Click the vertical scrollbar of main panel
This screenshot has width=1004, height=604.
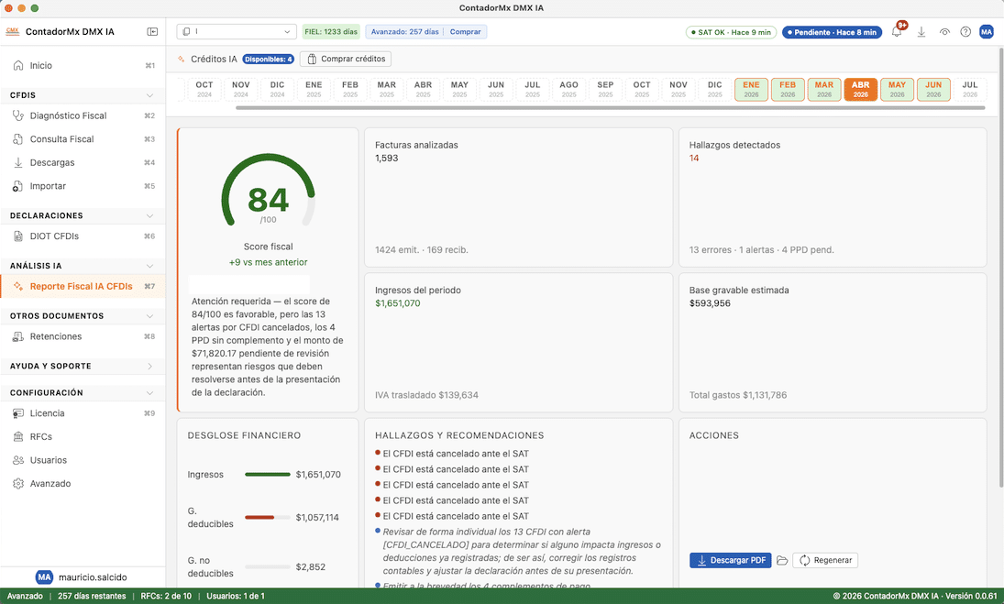(1001, 267)
